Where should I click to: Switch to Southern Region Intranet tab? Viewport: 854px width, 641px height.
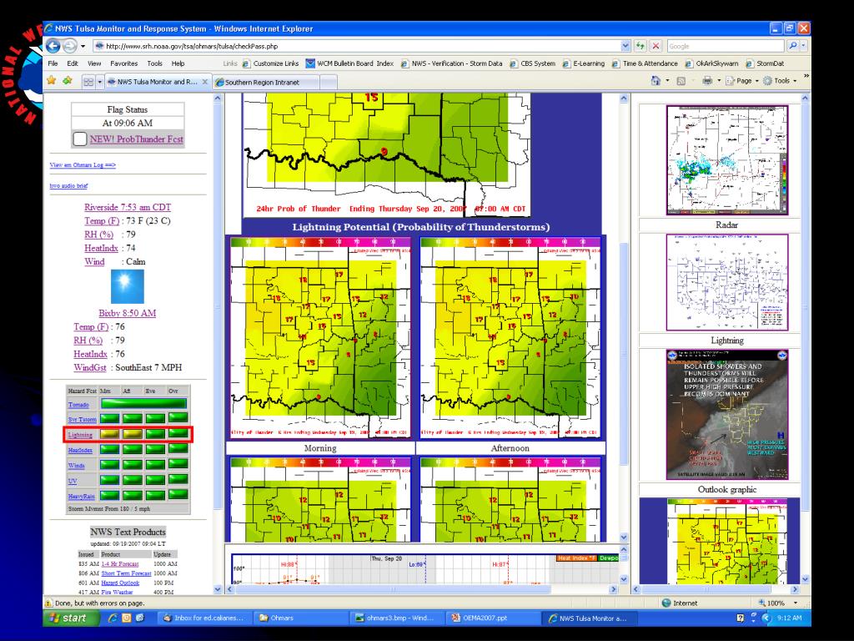[265, 83]
